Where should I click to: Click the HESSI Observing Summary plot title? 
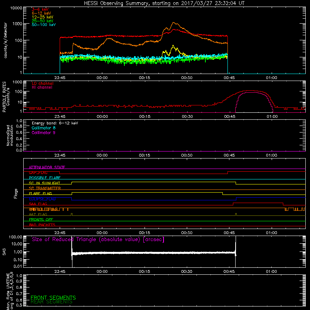coord(164,3)
